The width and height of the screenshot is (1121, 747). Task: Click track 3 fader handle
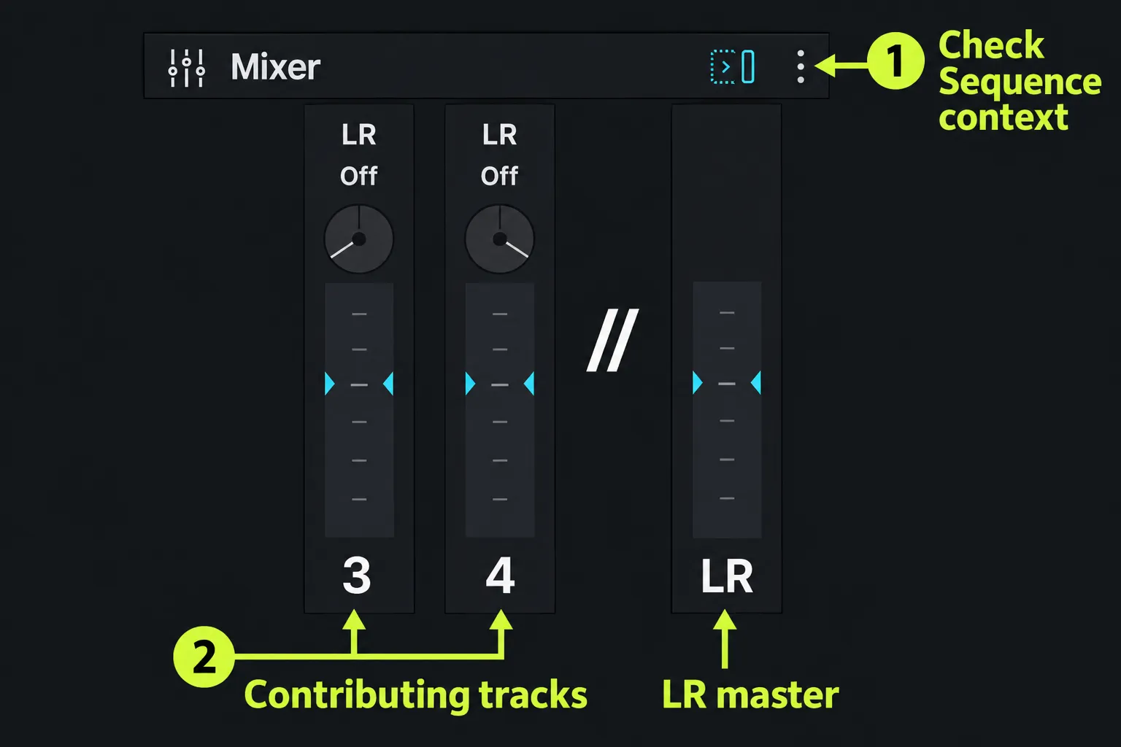[x=358, y=384]
